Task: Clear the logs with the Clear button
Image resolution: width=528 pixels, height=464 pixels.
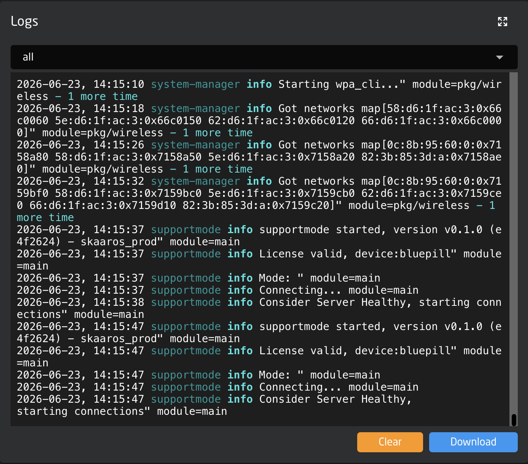Action: tap(390, 442)
